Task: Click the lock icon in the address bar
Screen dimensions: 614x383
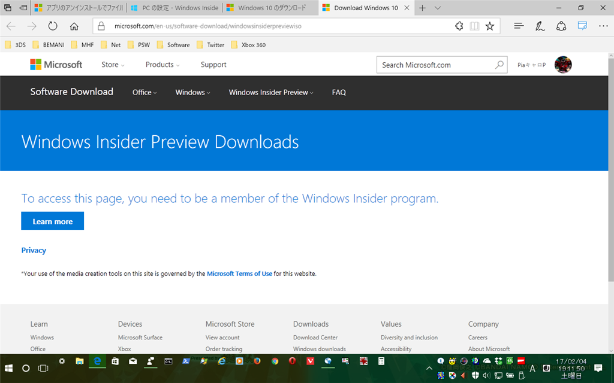Action: click(101, 26)
